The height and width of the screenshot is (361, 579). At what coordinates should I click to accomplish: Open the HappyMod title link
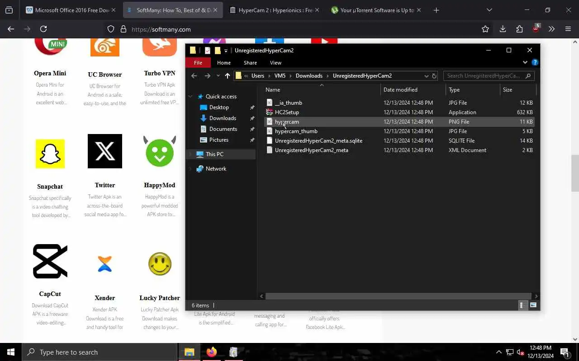click(160, 185)
